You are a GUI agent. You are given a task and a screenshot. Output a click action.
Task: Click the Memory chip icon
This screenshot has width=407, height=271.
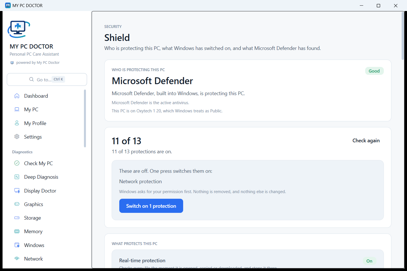17,231
